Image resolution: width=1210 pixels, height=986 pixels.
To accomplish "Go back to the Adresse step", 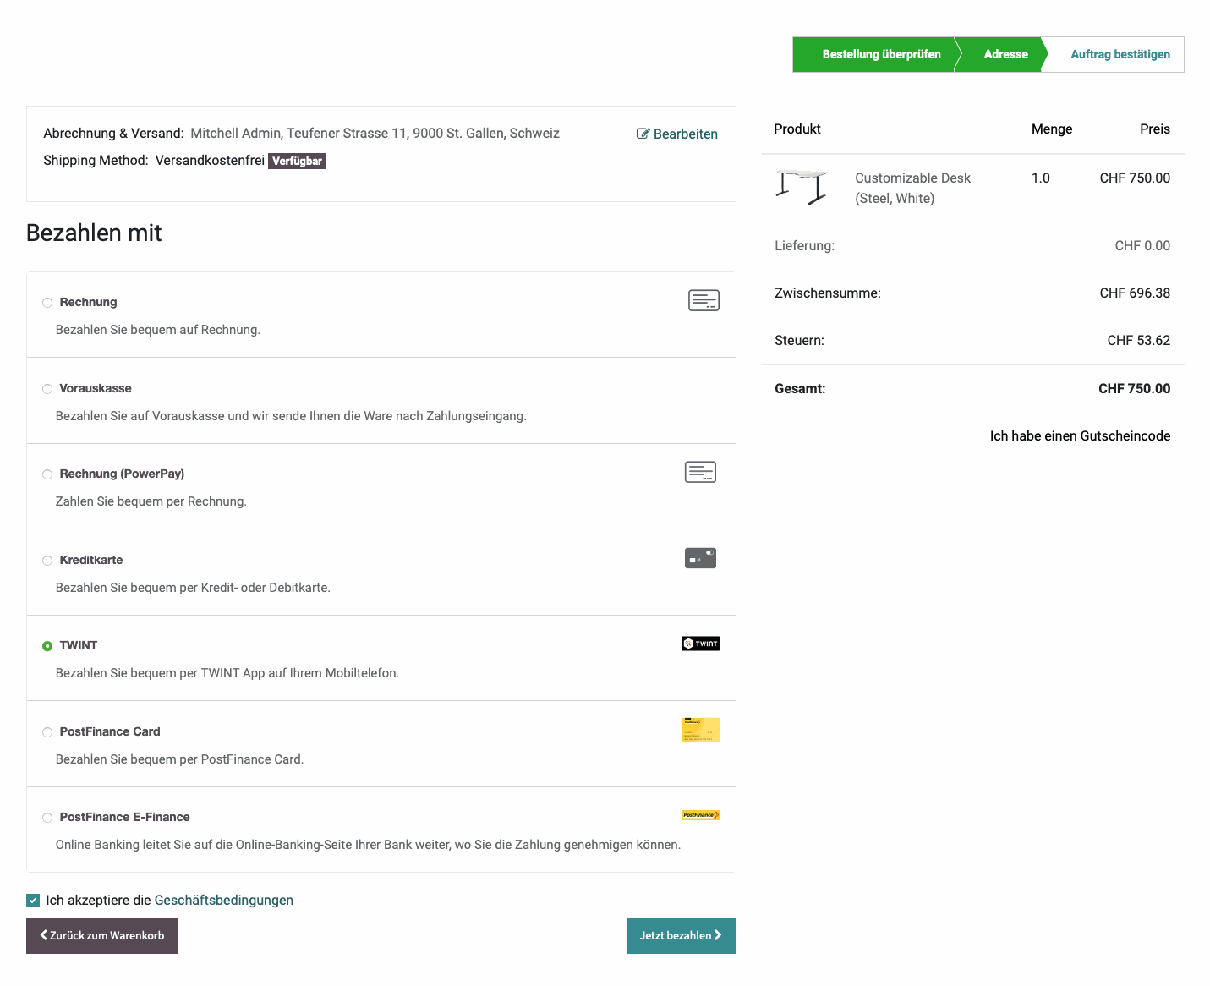I will tap(1005, 54).
